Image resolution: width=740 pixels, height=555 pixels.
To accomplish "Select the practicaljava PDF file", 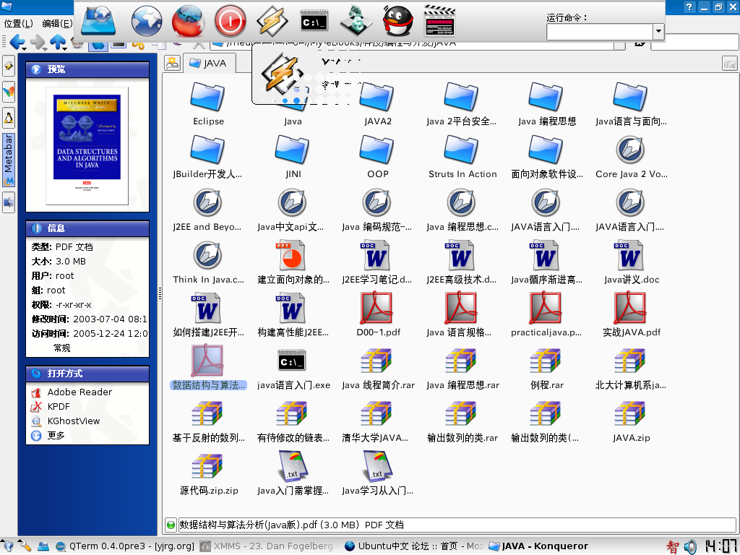I will (x=546, y=315).
